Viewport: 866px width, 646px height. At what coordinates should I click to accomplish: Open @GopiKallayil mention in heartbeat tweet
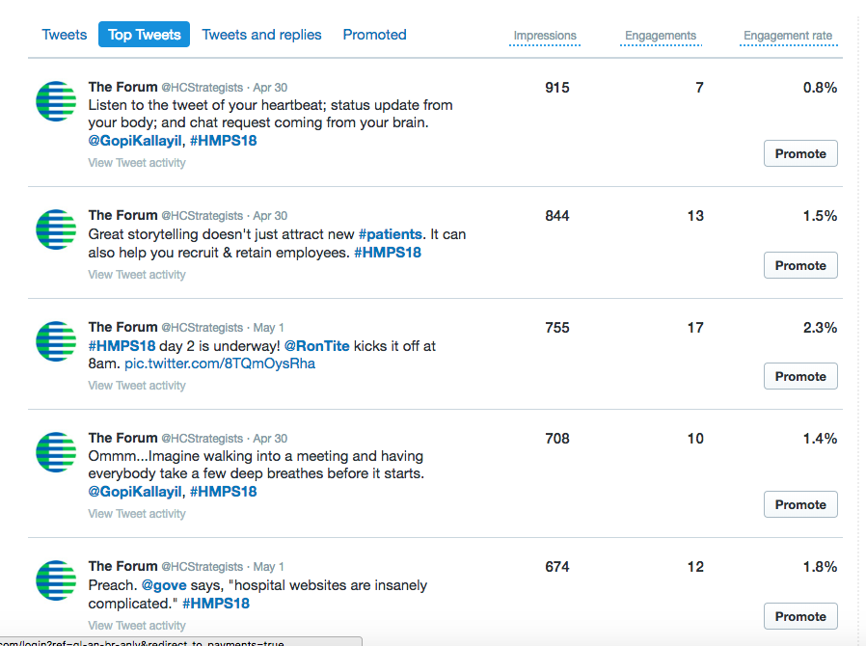click(135, 141)
